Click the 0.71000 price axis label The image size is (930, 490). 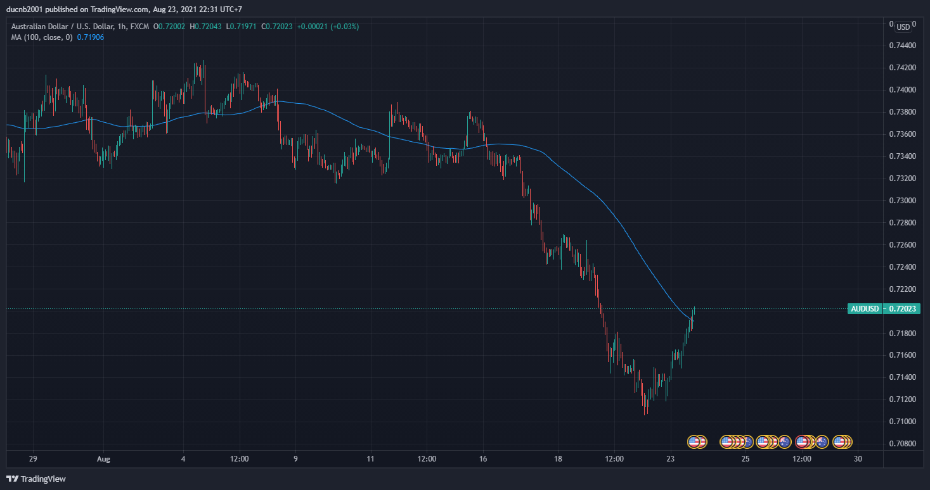point(902,422)
